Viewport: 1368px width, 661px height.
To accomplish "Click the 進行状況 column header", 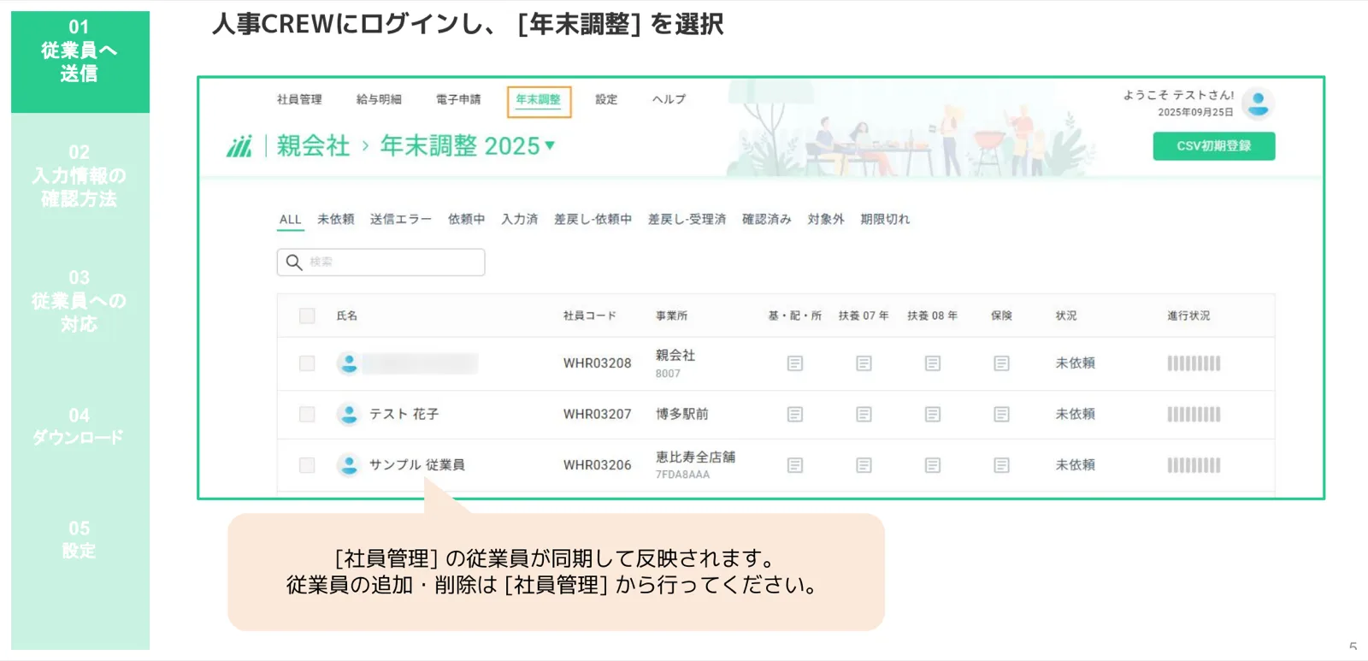I will pyautogui.click(x=1188, y=316).
